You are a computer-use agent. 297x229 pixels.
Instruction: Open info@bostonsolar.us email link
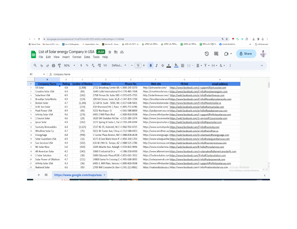pyautogui.click(x=211, y=103)
